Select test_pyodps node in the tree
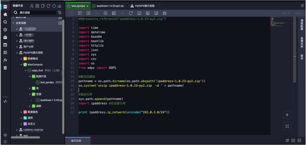The height and width of the screenshot is (145, 306). coord(47,82)
